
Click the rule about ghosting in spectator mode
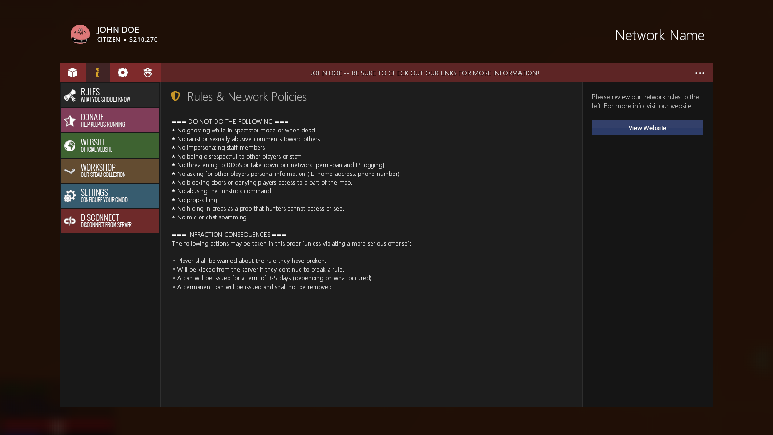[x=243, y=130]
